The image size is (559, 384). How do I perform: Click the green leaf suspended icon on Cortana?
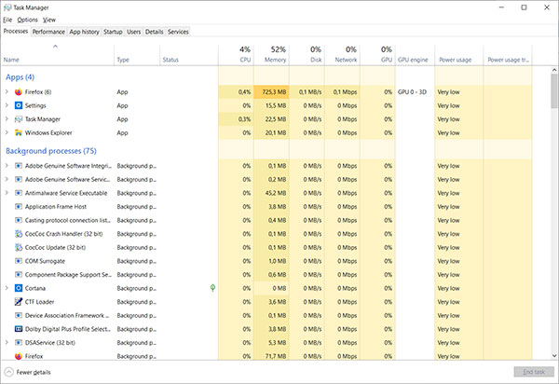click(212, 288)
